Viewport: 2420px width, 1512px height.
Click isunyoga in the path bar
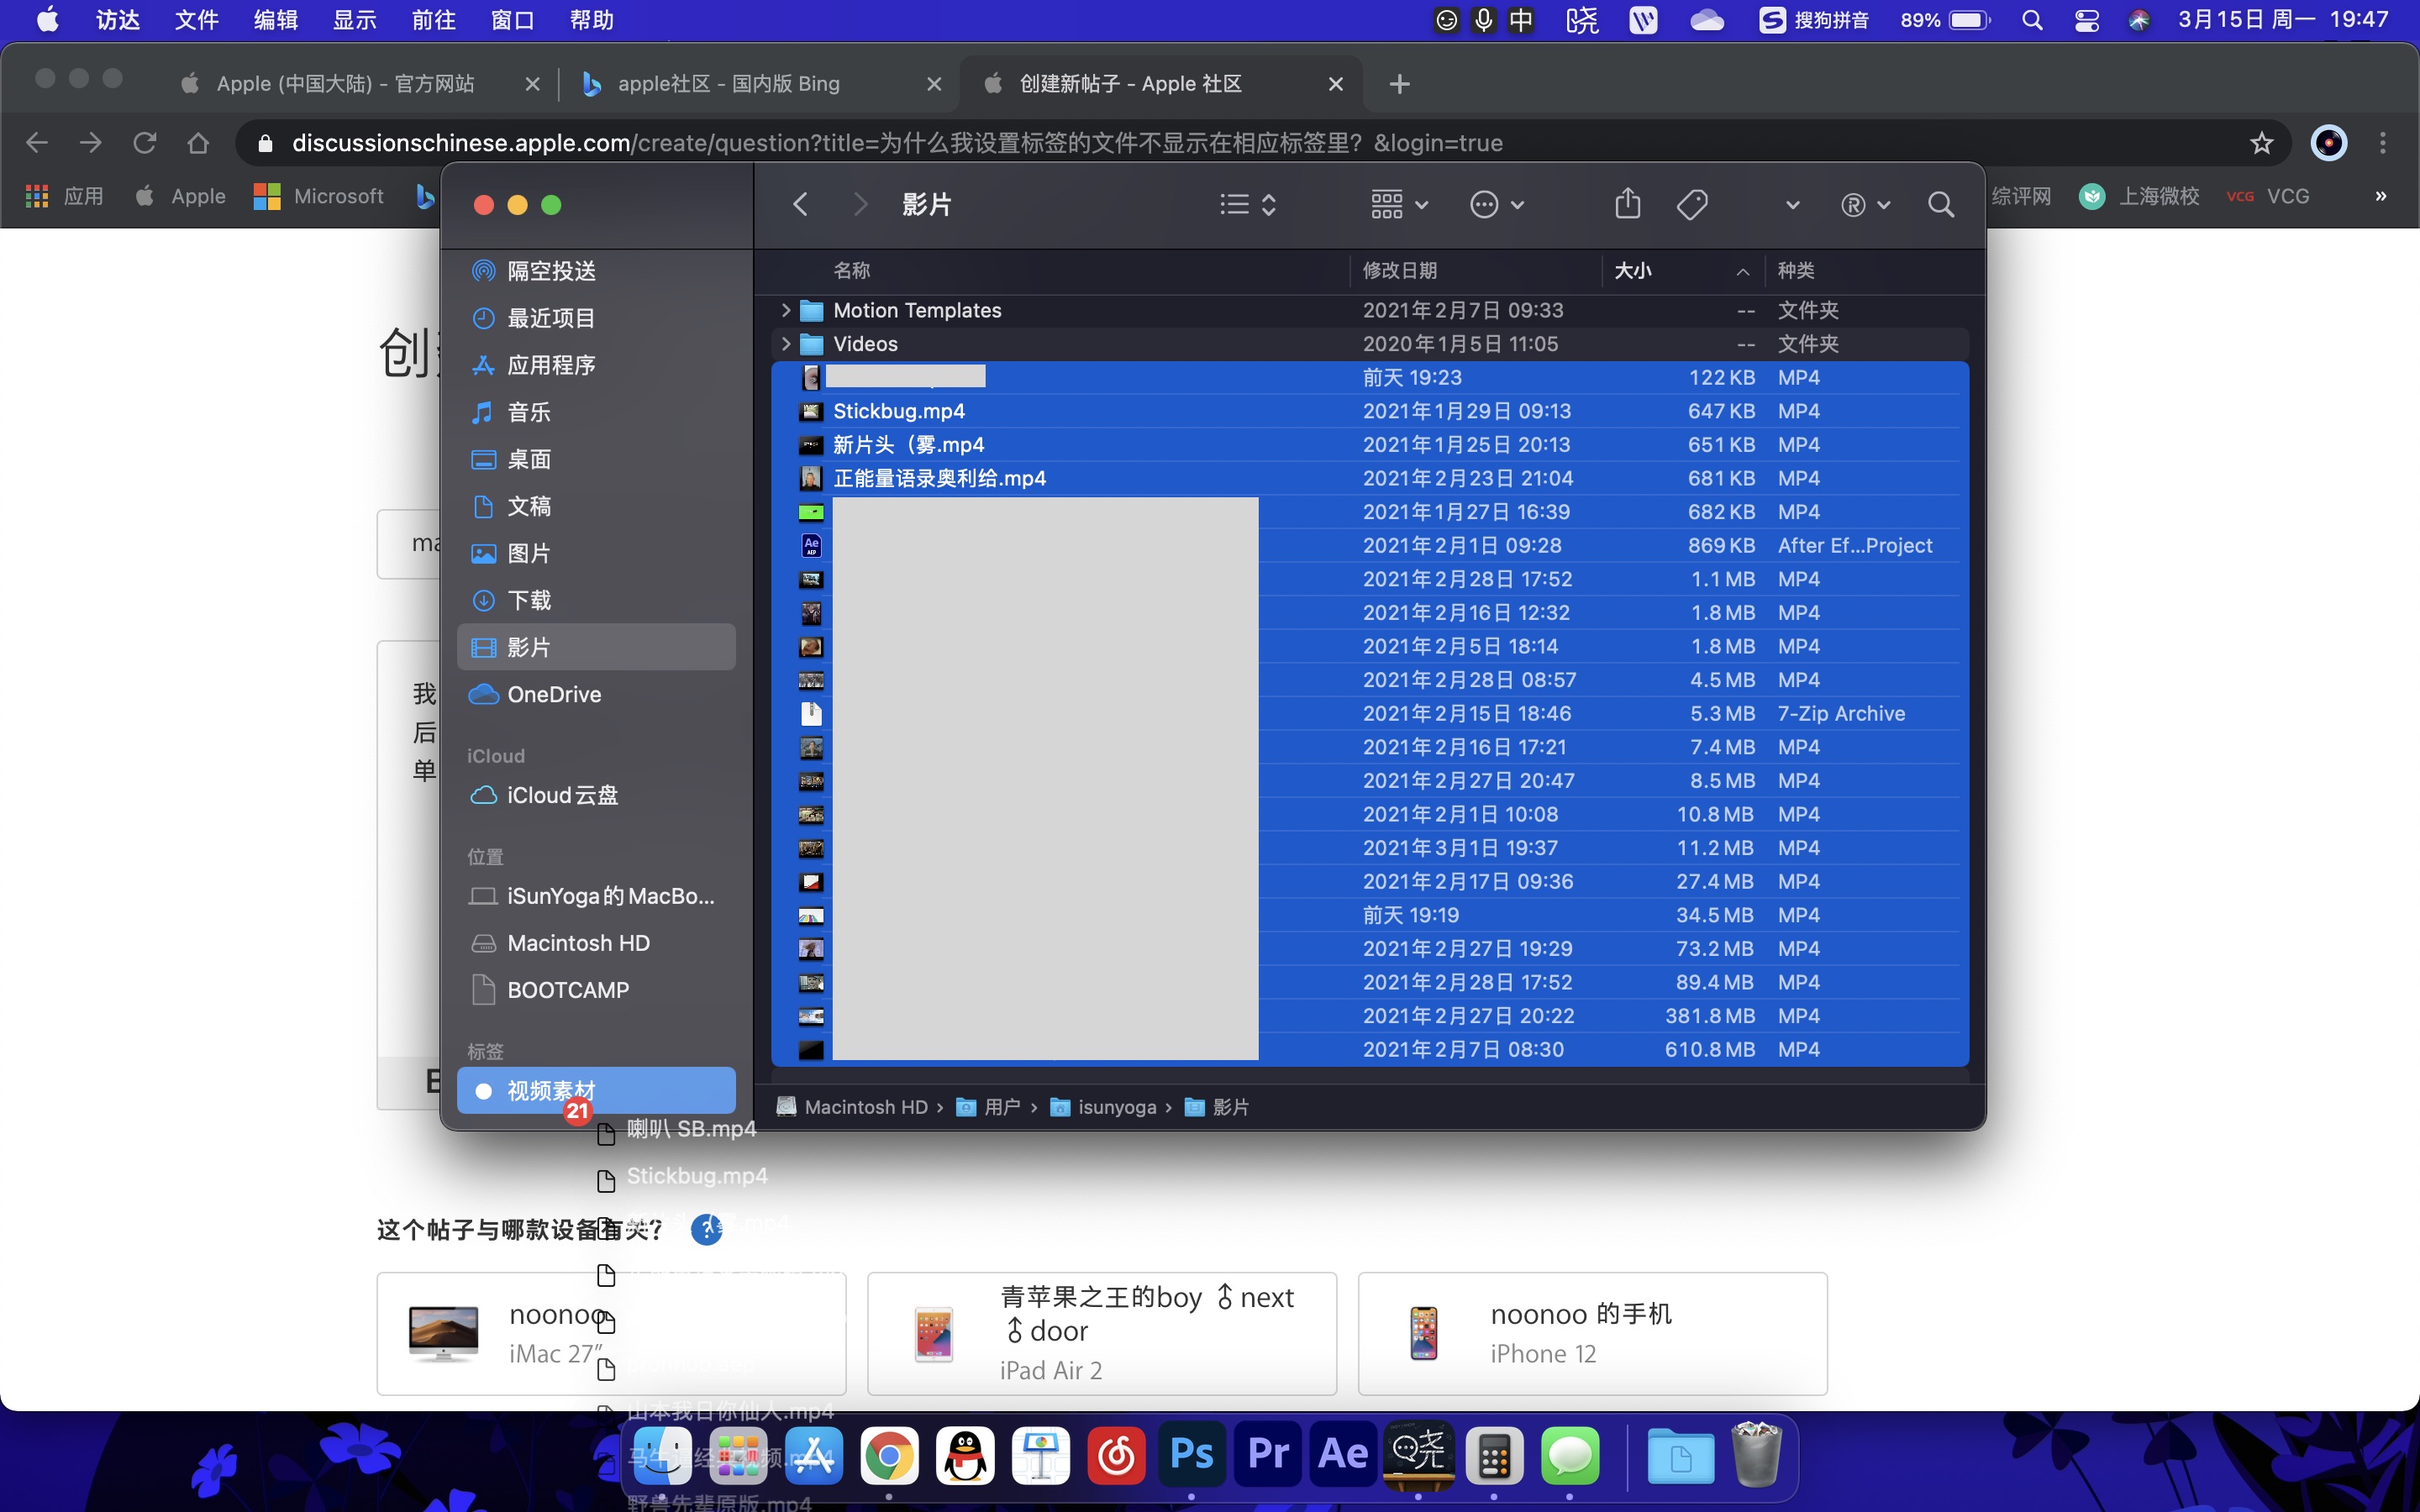[1116, 1107]
